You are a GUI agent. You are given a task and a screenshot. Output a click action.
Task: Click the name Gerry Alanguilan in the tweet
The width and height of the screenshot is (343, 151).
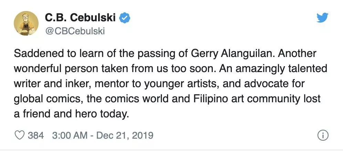click(232, 54)
